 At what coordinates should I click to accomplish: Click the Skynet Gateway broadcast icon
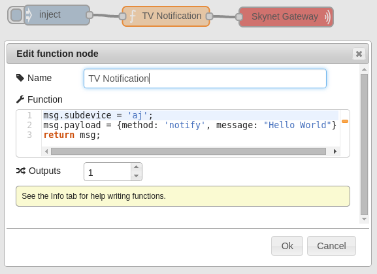pos(327,17)
